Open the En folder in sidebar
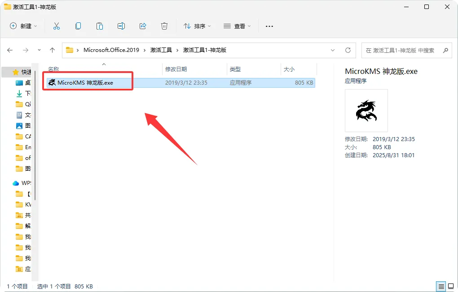This screenshot has height=292, width=458. pos(23,147)
